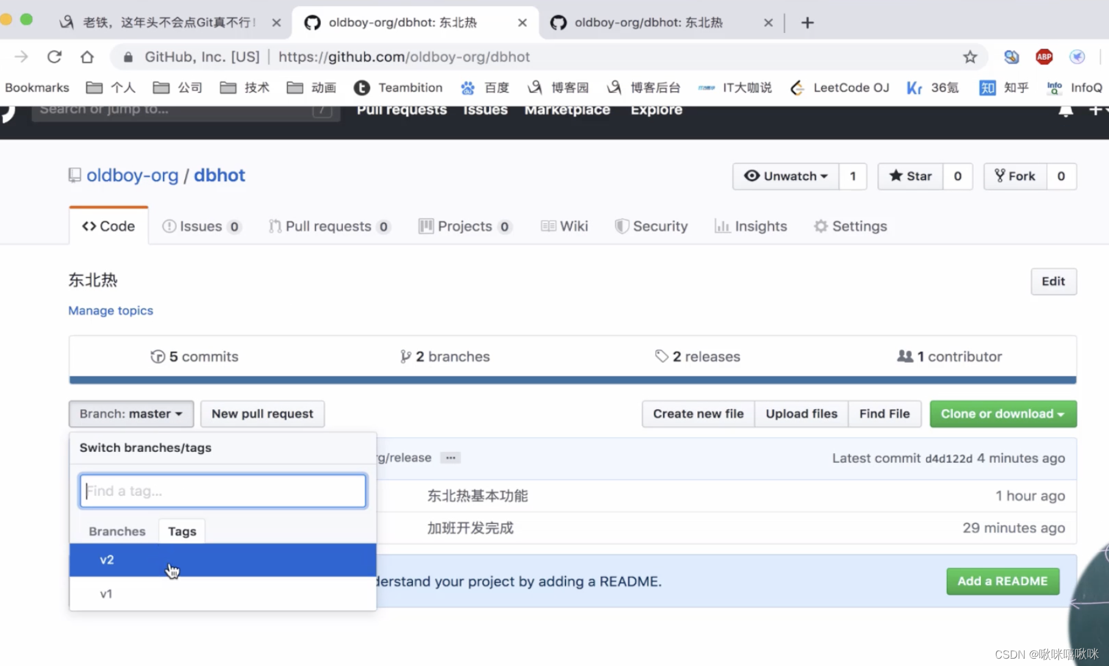The image size is (1109, 666).
Task: Click the site lock security icon
Action: (128, 57)
